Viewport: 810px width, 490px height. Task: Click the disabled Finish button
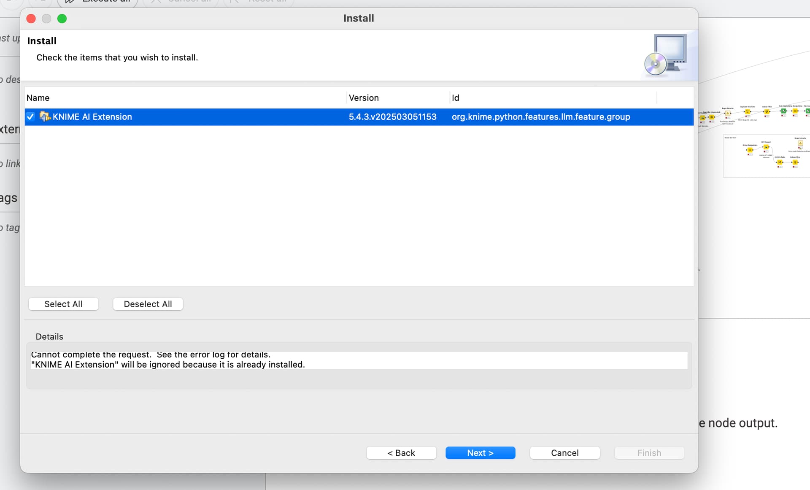[x=649, y=453]
